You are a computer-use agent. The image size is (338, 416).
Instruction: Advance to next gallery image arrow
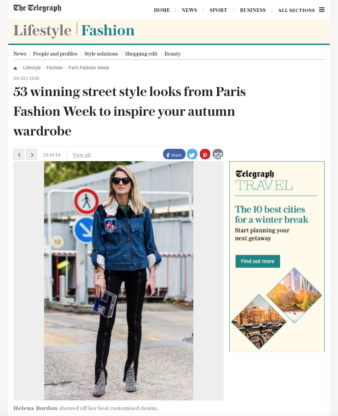click(32, 154)
